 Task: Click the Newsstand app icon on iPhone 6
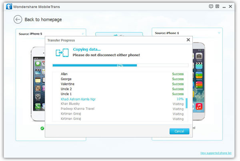[199, 85]
